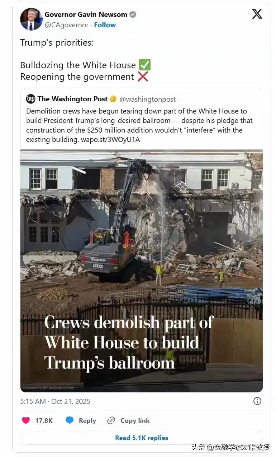
Task: Open Gavin Newsom's profile avatar
Action: point(31,19)
